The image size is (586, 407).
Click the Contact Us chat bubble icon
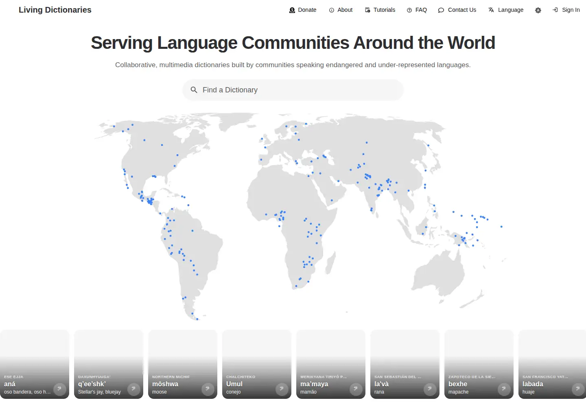pos(441,10)
